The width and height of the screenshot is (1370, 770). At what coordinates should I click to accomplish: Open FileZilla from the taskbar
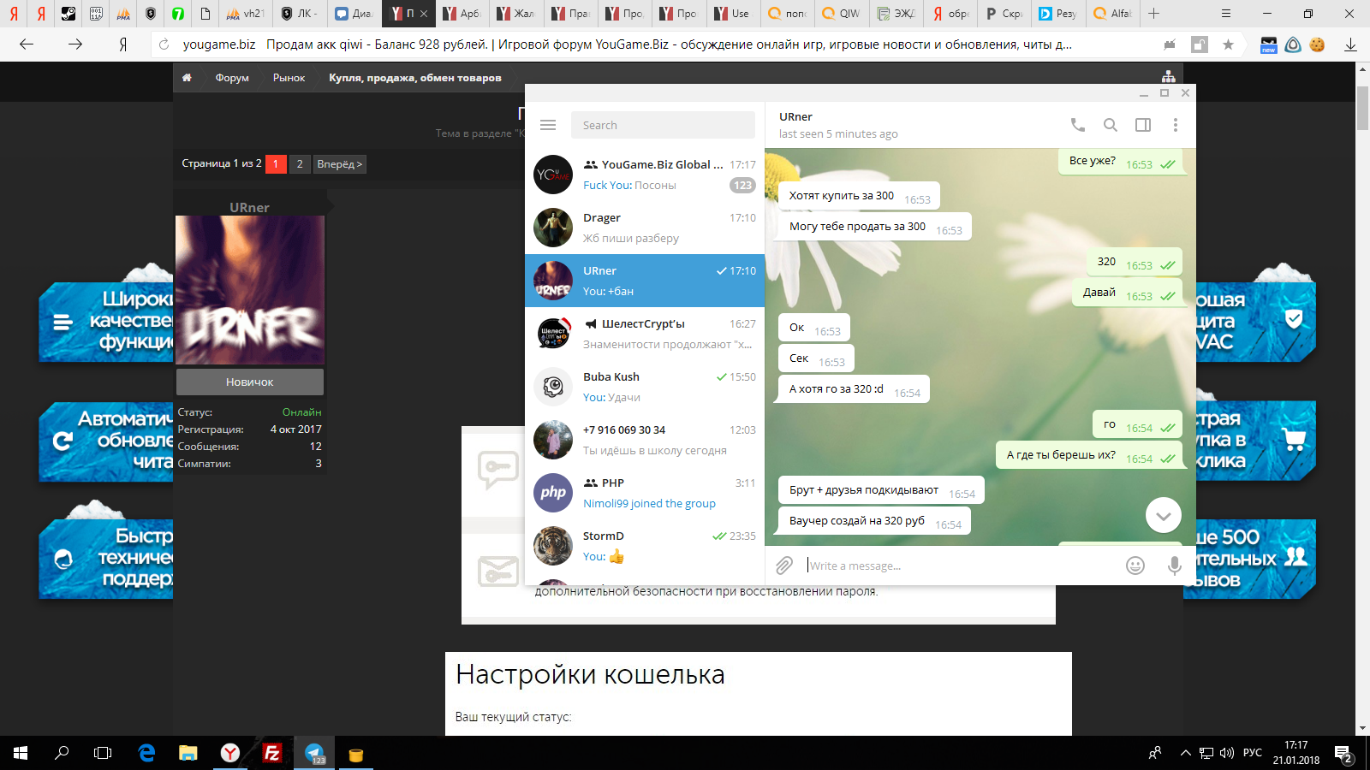pyautogui.click(x=271, y=754)
